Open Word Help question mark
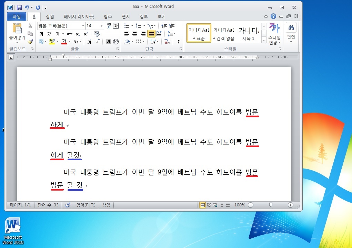 click(273, 16)
